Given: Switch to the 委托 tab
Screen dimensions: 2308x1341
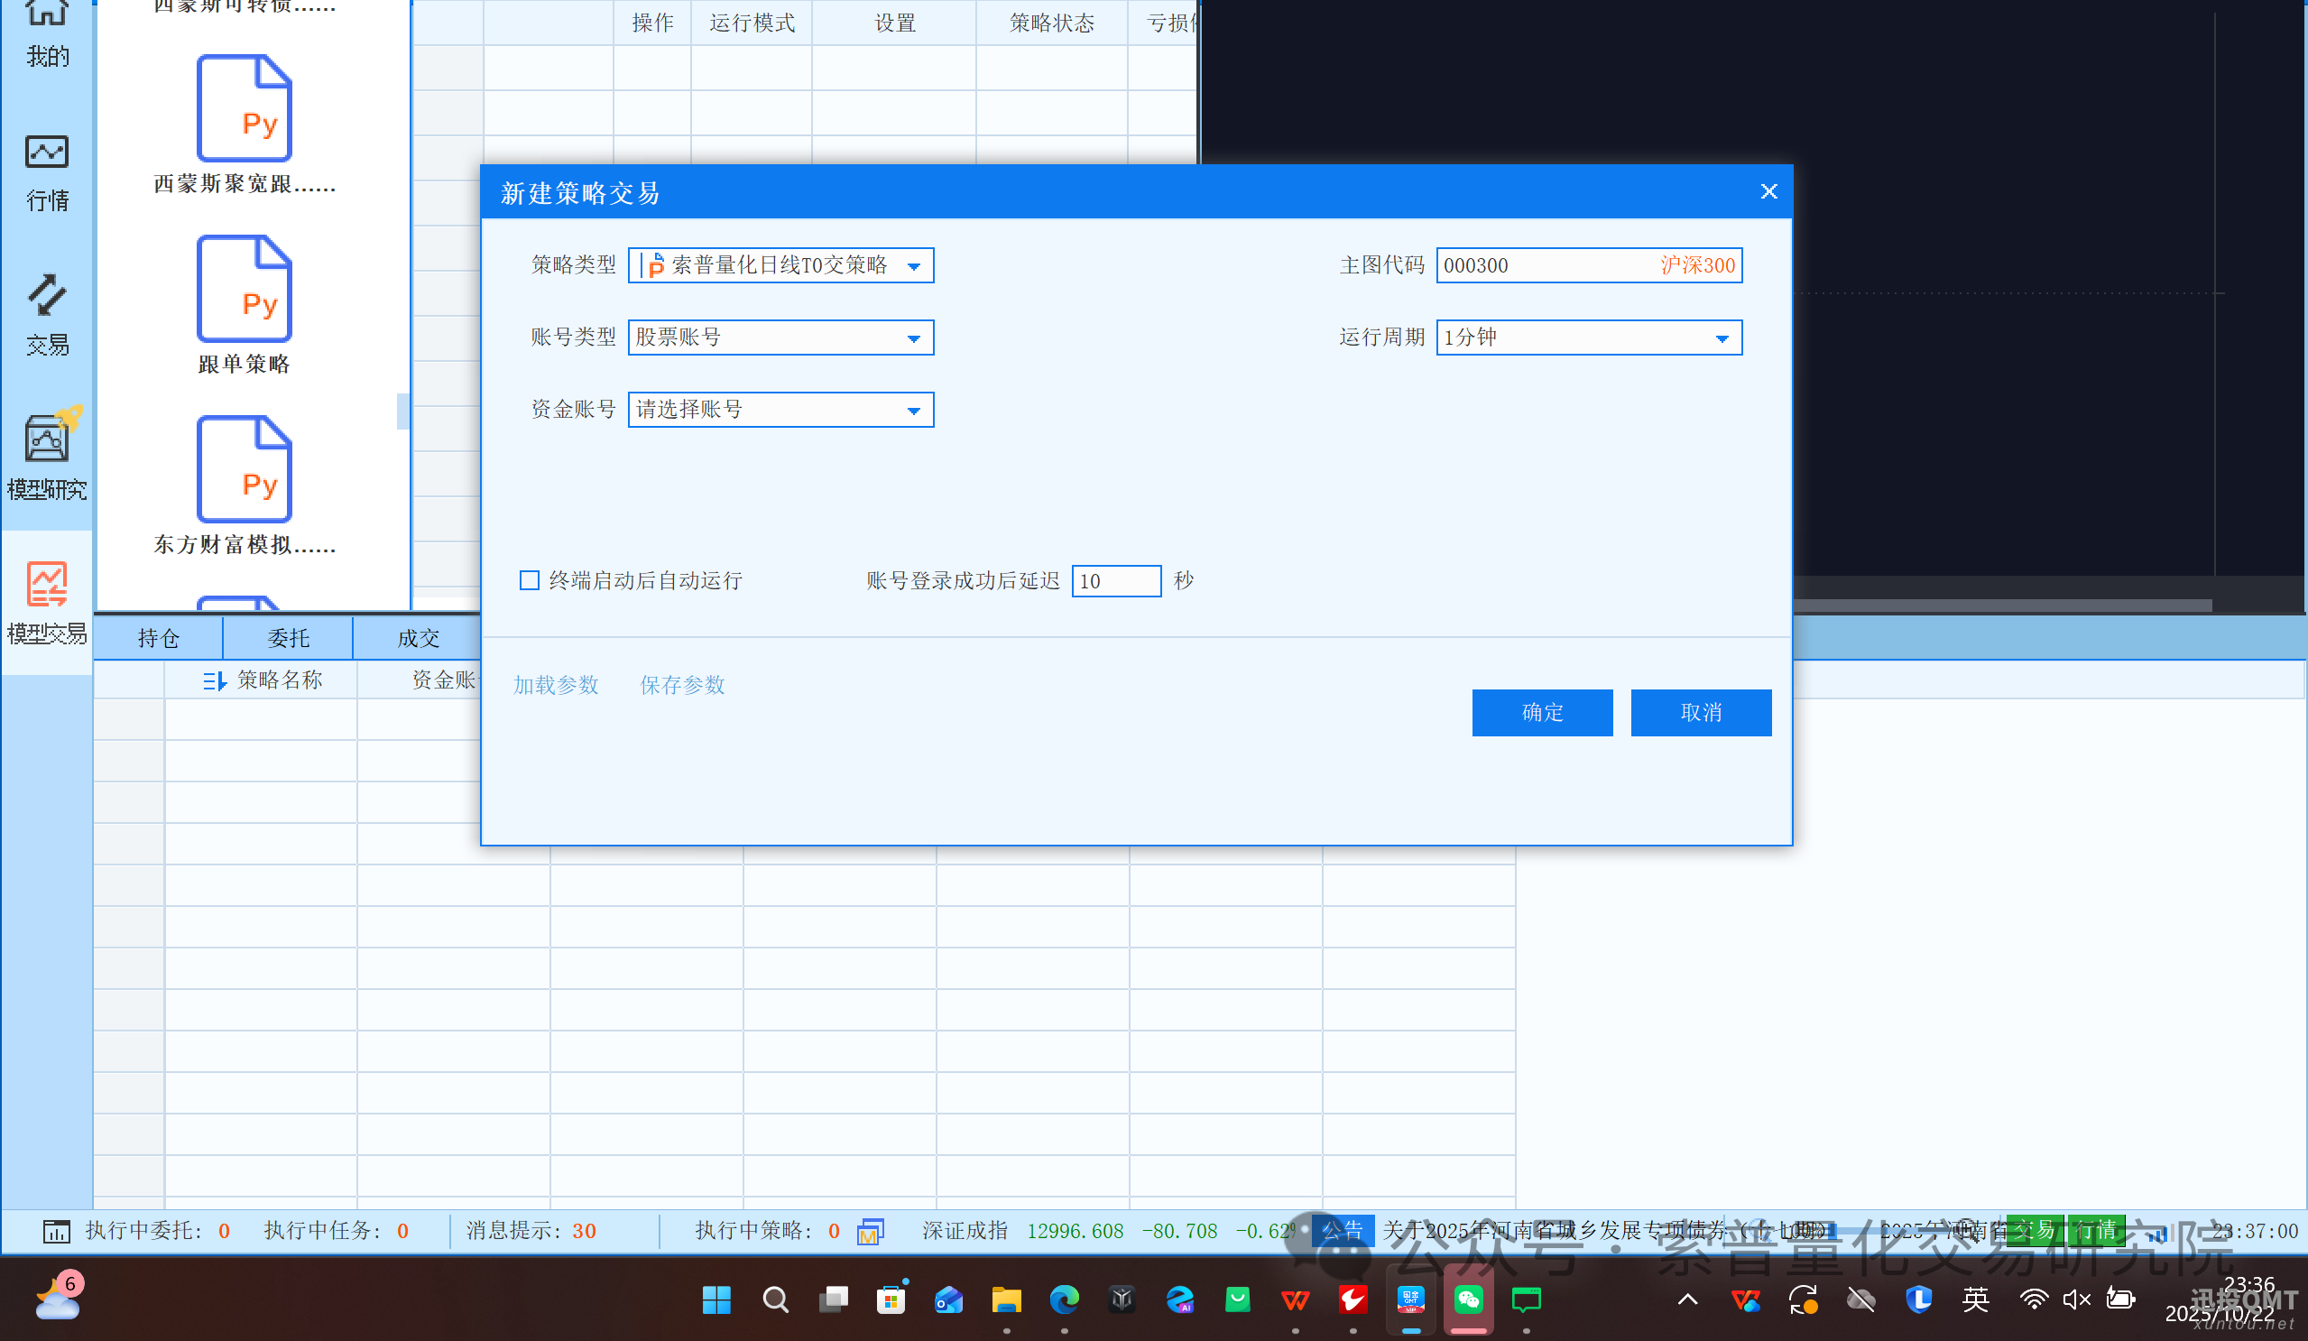Looking at the screenshot, I should point(288,638).
